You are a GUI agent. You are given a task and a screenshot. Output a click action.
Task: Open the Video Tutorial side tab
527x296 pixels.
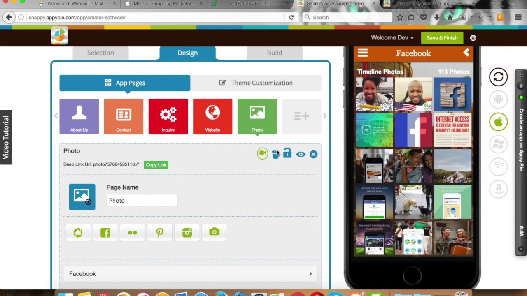point(6,137)
